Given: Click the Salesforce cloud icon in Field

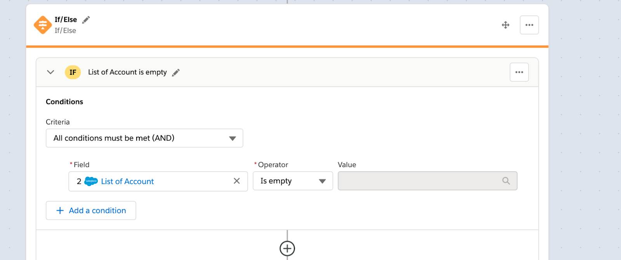Looking at the screenshot, I should click(x=91, y=181).
